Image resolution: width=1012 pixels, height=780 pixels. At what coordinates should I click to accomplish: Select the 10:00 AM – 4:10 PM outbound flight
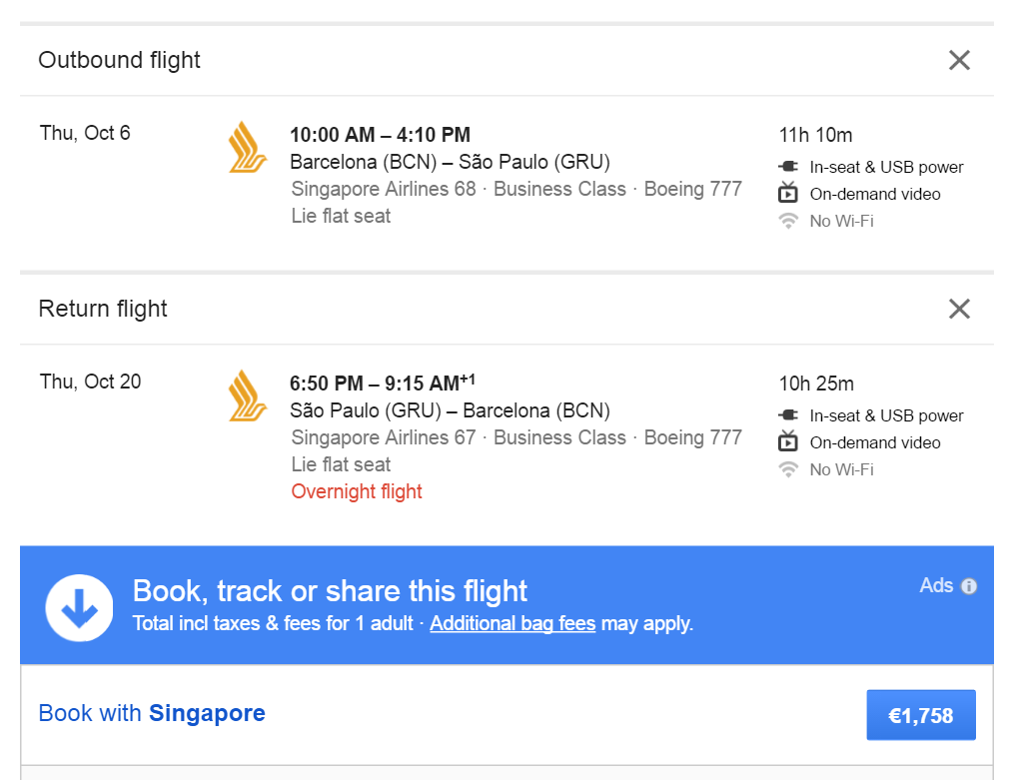(381, 134)
